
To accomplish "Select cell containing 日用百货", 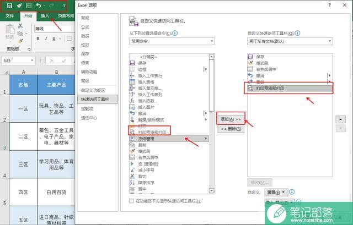I will [x=56, y=192].
